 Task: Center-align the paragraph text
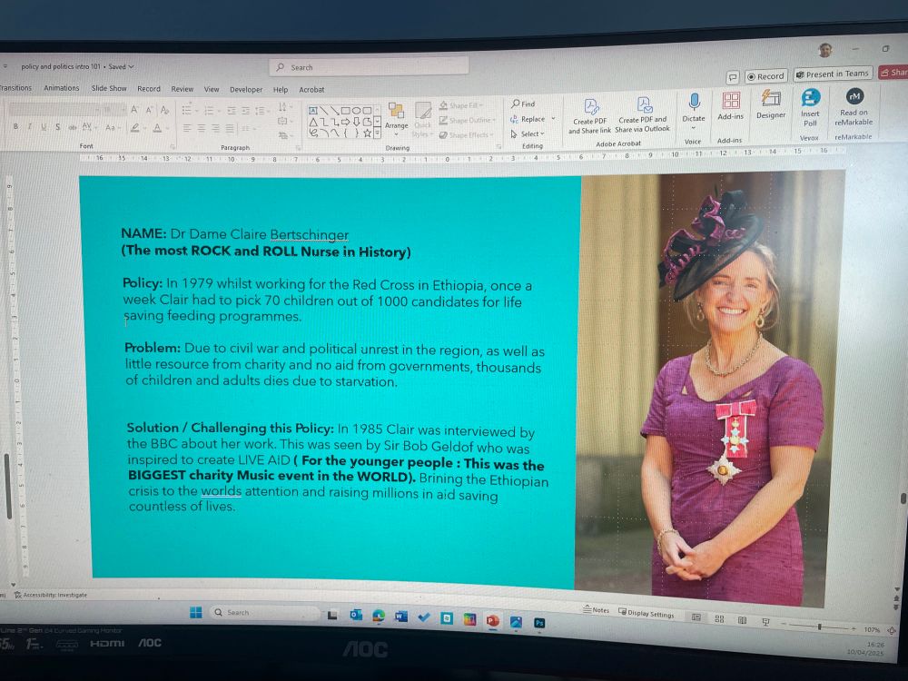(201, 129)
